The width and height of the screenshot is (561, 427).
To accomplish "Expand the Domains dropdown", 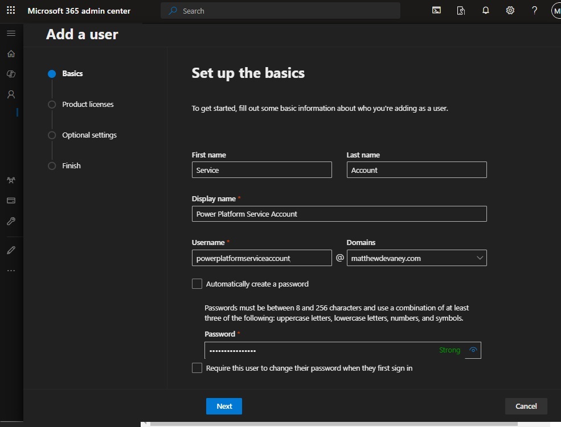I will [416, 258].
